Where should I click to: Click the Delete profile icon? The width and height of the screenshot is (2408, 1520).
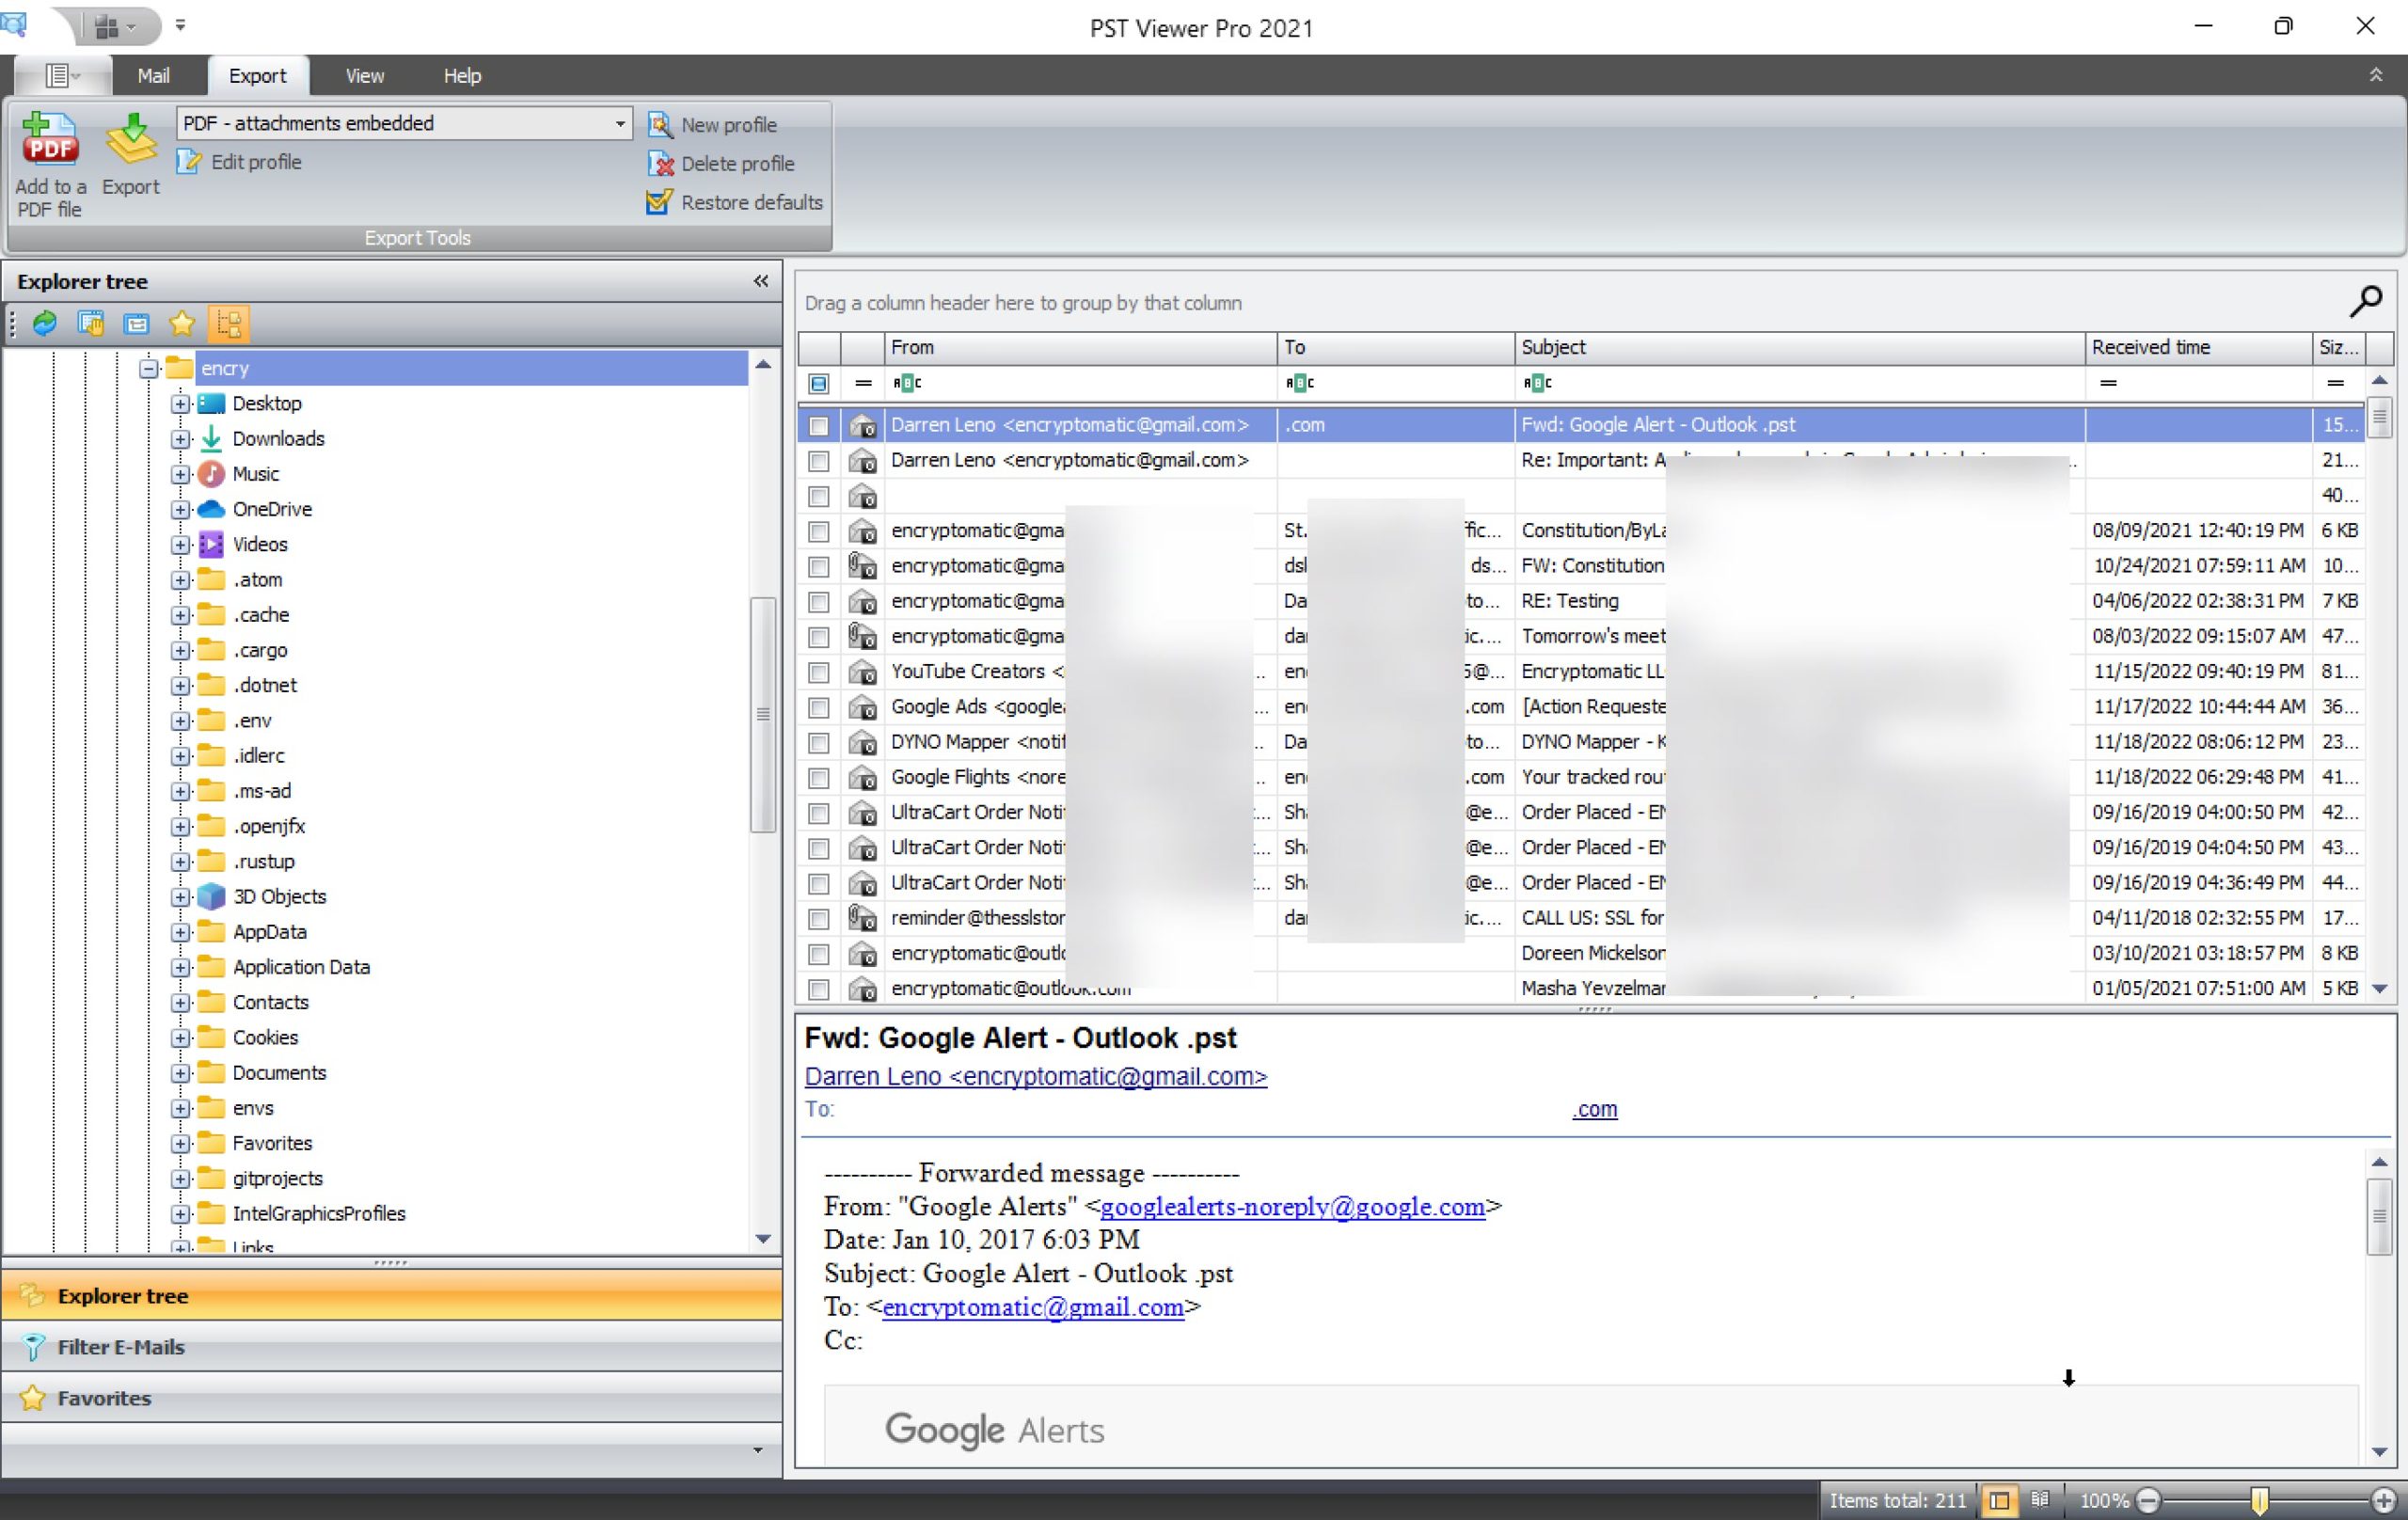[x=660, y=163]
